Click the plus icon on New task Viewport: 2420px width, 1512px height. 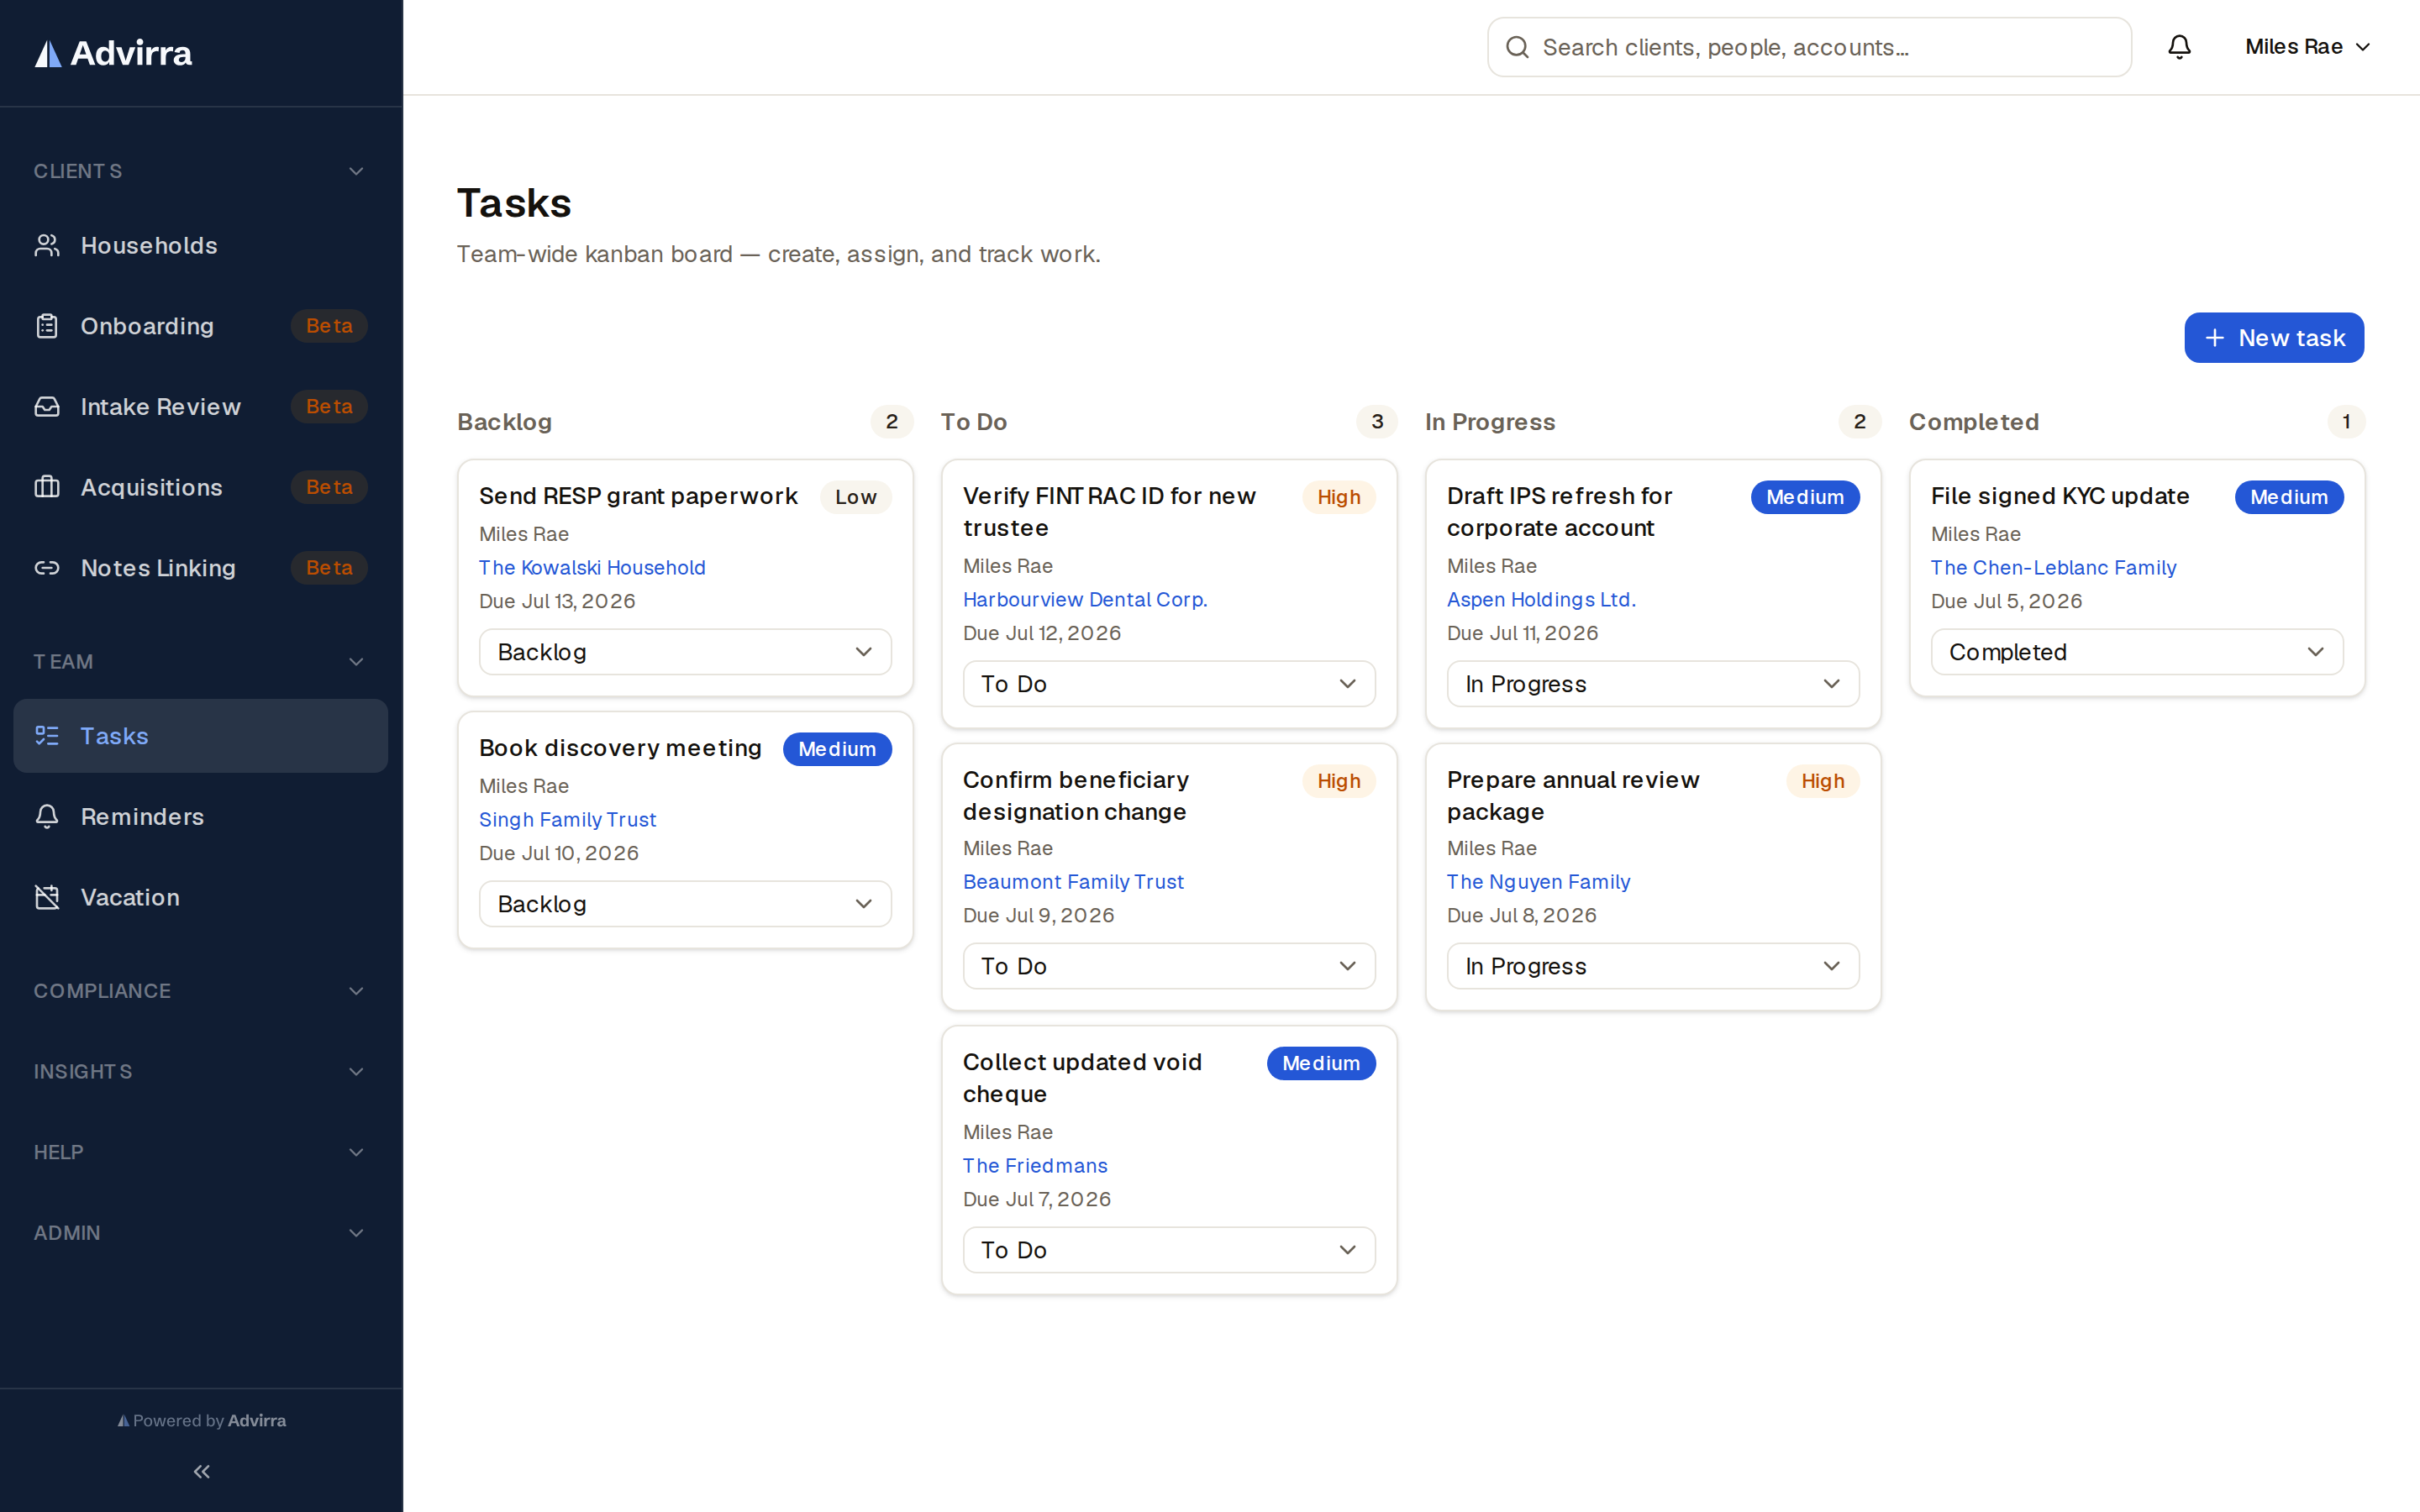(2215, 338)
